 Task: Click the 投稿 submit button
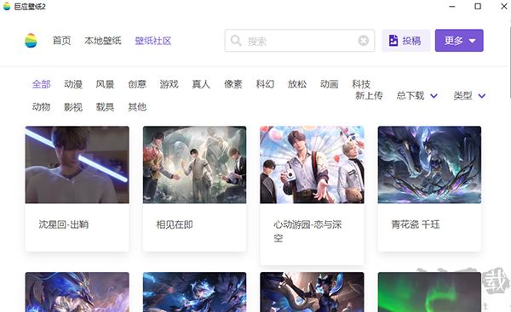pos(405,41)
